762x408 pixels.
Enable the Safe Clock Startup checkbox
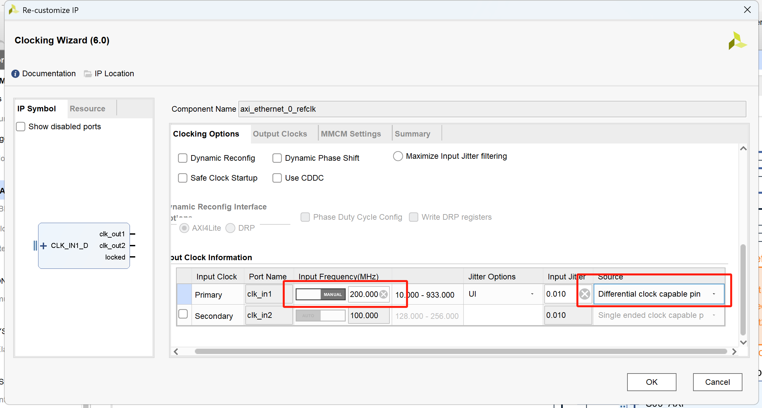(183, 178)
